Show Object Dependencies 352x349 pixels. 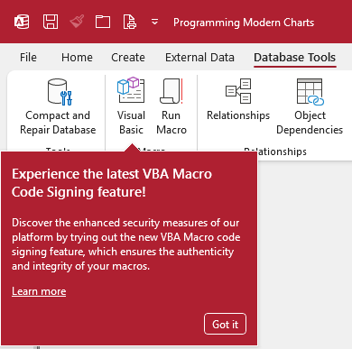click(310, 106)
